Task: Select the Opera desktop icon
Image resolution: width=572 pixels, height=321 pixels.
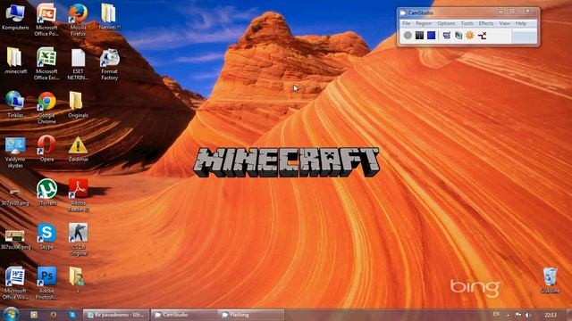Action: 46,149
